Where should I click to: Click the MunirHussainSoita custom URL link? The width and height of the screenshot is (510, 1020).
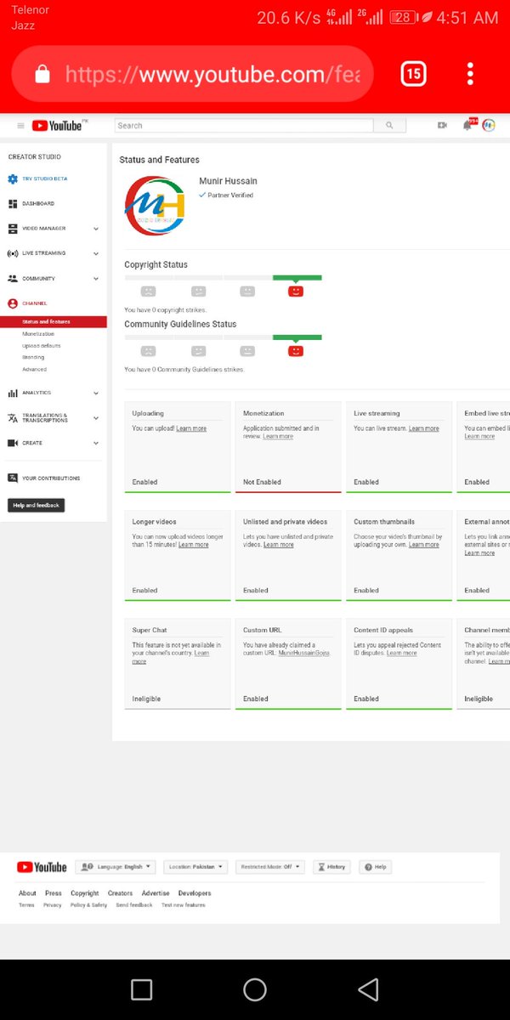coord(304,653)
